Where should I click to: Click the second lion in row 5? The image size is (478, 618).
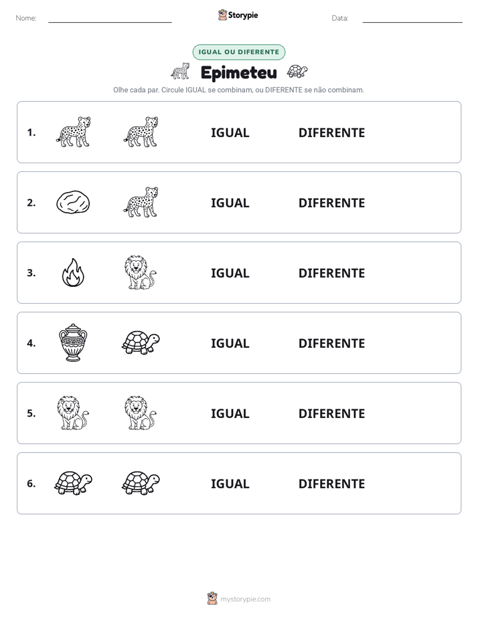[x=141, y=413]
